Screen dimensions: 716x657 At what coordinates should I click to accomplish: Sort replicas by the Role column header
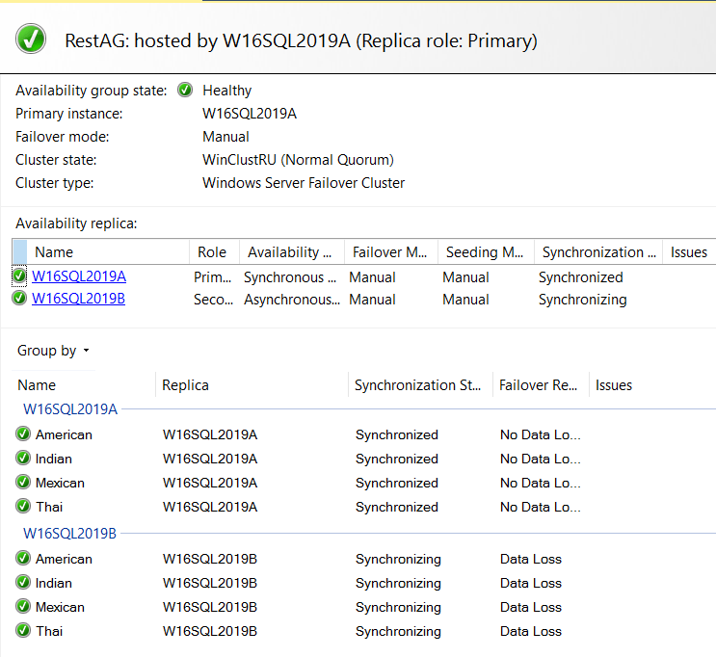point(212,252)
